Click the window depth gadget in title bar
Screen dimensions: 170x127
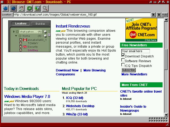(x=168, y=2)
